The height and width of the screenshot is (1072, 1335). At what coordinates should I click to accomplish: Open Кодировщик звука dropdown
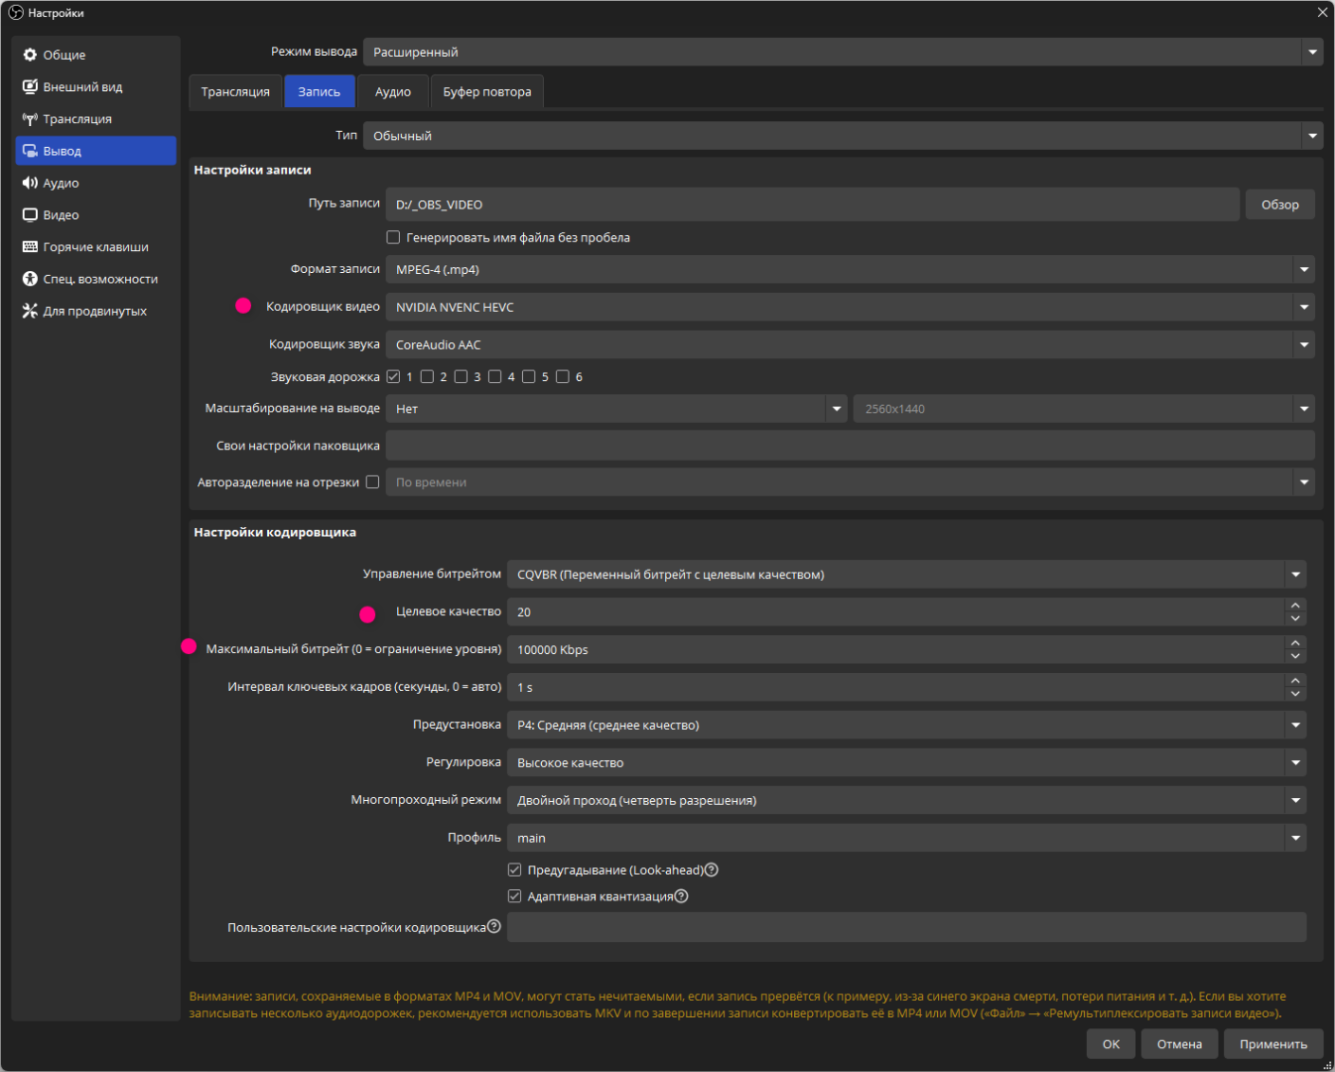pyautogui.click(x=850, y=344)
